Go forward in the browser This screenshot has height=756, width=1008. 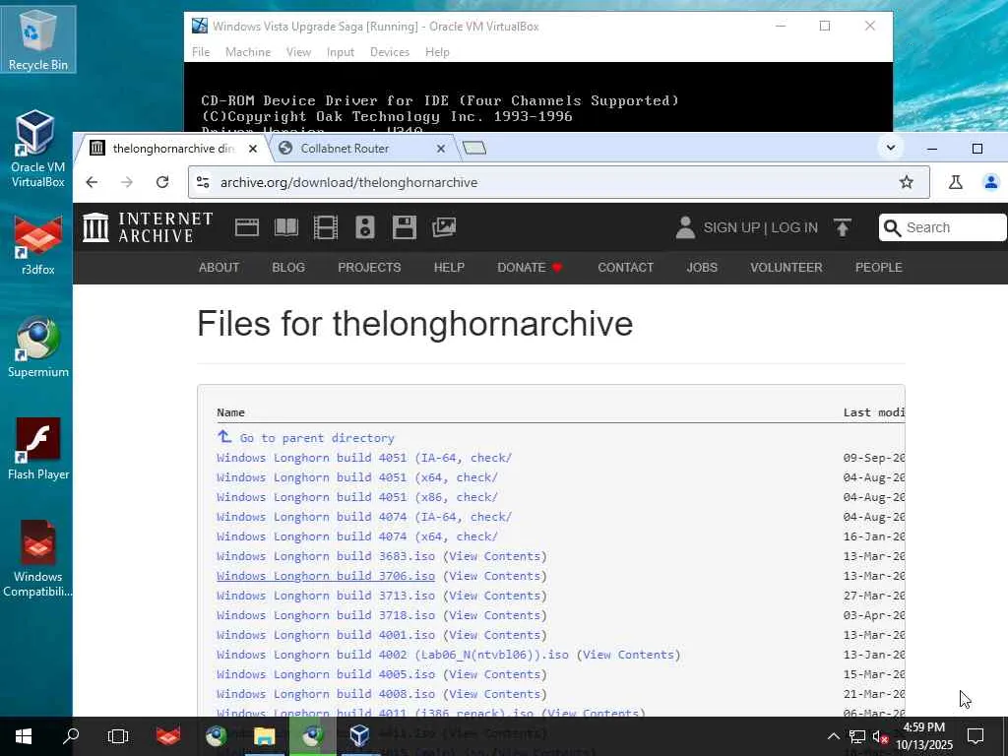pos(127,182)
